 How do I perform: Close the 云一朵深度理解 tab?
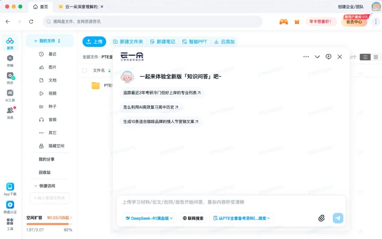[x=102, y=6]
